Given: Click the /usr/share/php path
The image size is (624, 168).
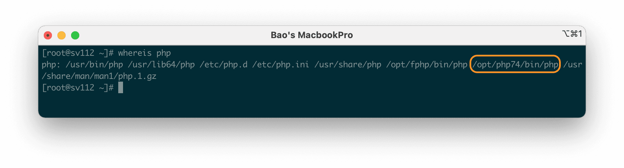Looking at the screenshot, I should click(348, 65).
